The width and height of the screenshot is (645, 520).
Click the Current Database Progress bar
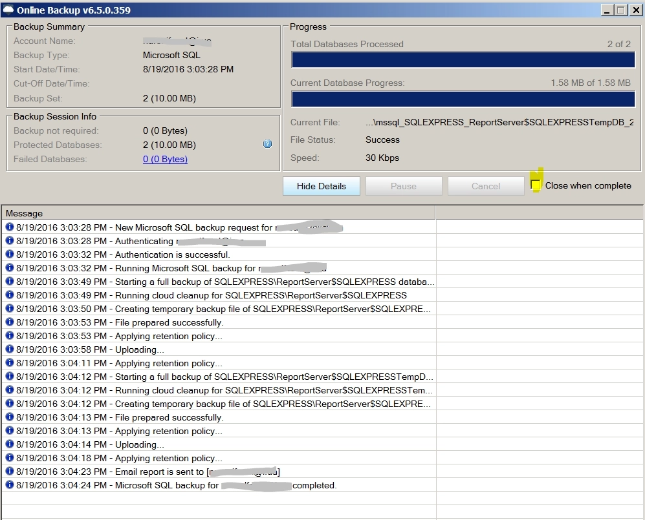(463, 99)
